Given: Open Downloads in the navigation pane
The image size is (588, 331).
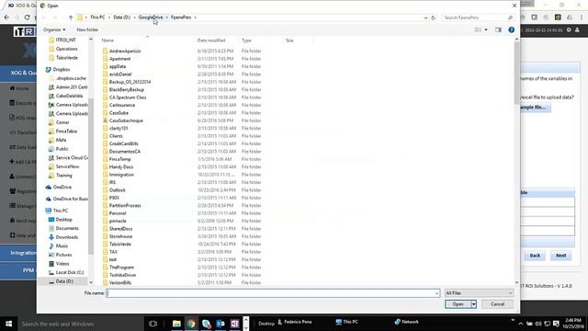Looking at the screenshot, I should 67,237.
